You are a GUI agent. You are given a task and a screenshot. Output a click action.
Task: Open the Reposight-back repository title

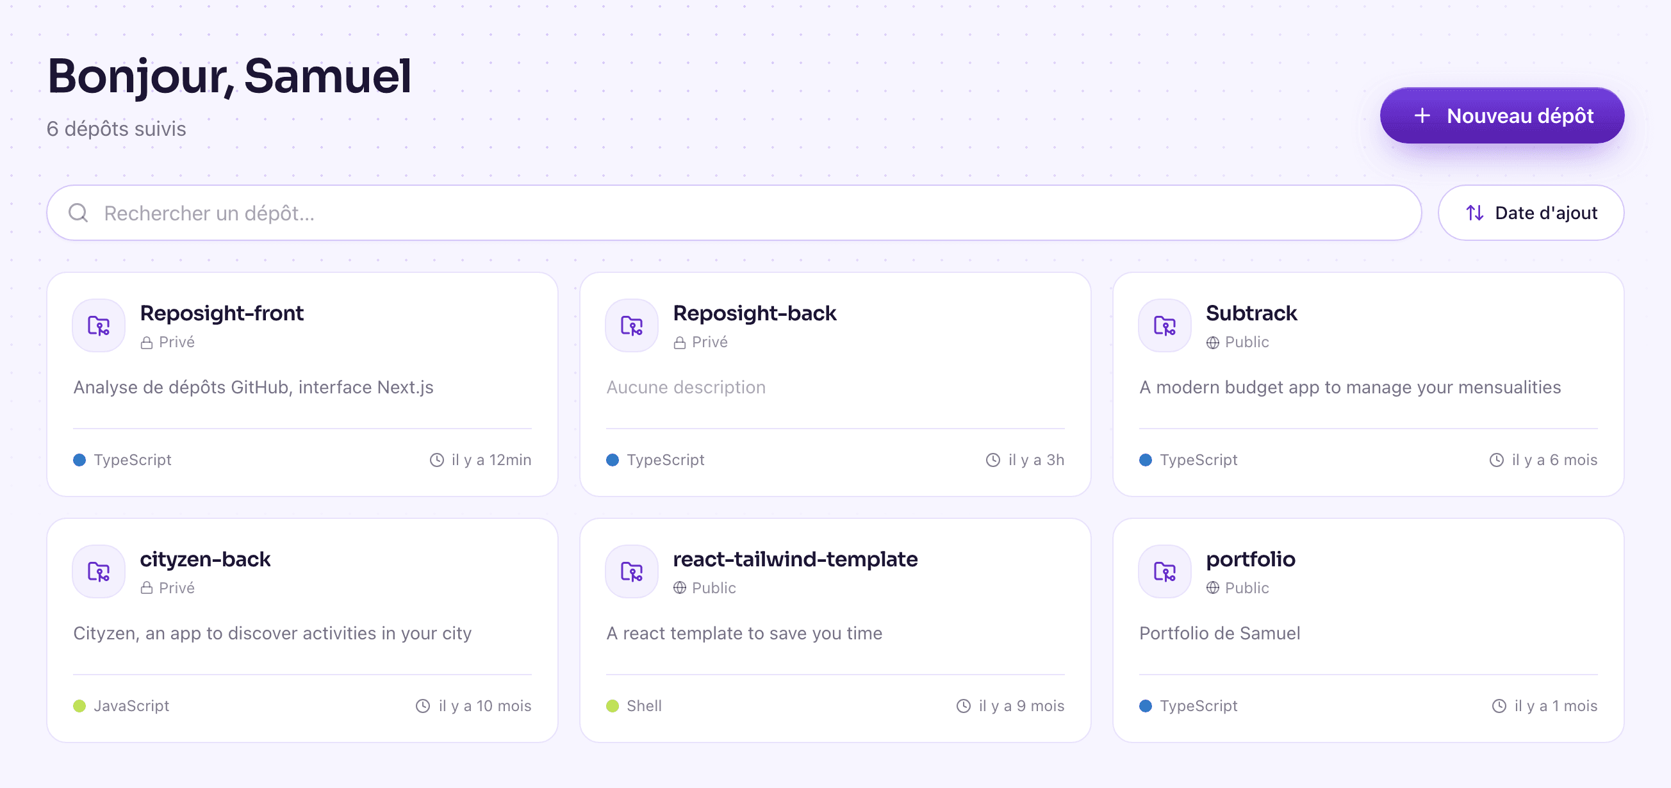(x=754, y=313)
